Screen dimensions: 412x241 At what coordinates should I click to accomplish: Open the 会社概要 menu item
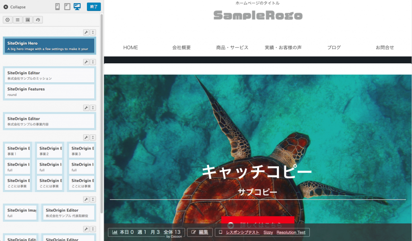tap(181, 47)
